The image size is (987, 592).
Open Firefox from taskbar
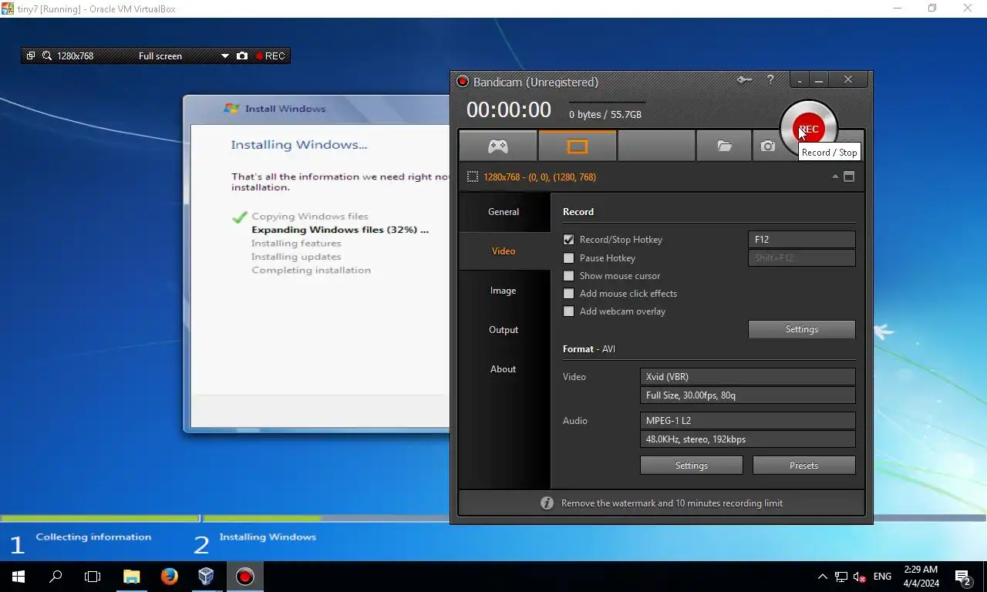[169, 576]
